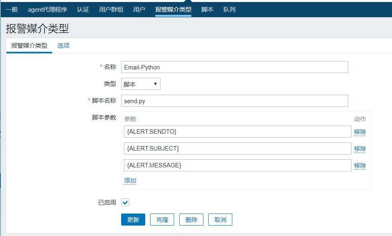Viewport: 392px width, 236px height.
Task: Open the 一般 menu item
Action: [x=12, y=10]
